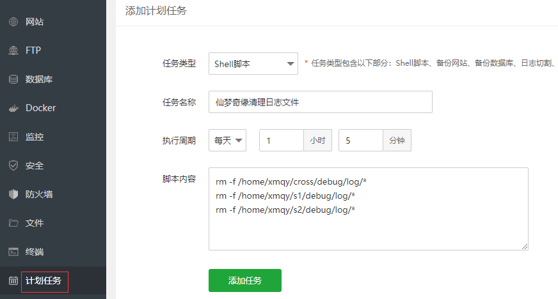Click the database icon beside 数据库
Screen dimensions: 558x299
click(13, 79)
